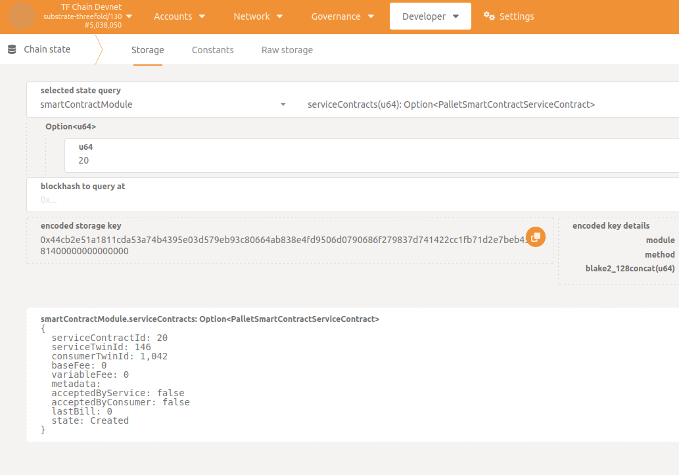679x475 pixels.
Task: Expand the smartContractModule module dropdown
Action: click(163, 104)
